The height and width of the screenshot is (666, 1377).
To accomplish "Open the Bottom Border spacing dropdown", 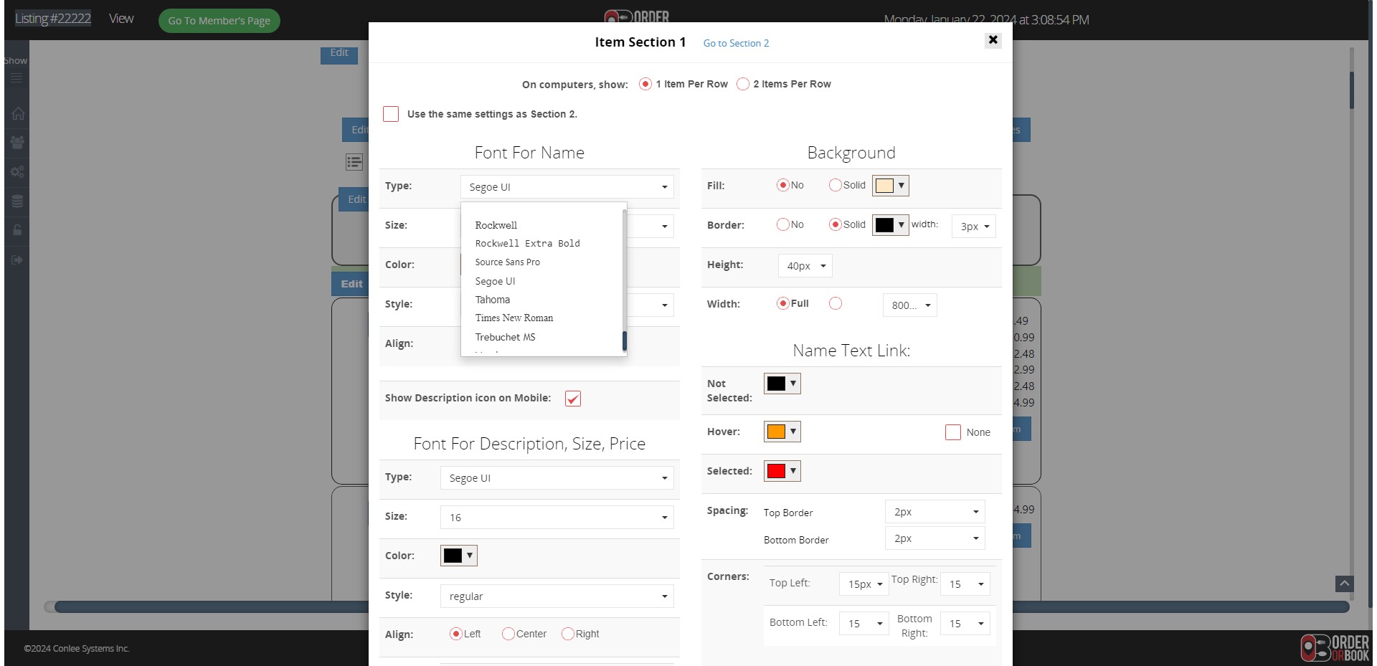I will (935, 538).
